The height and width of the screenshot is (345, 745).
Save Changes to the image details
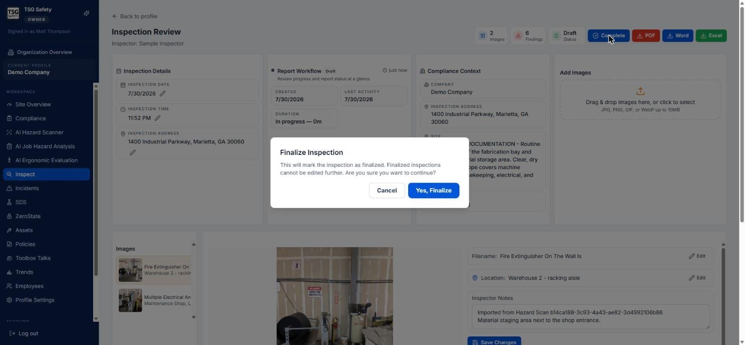coord(494,342)
